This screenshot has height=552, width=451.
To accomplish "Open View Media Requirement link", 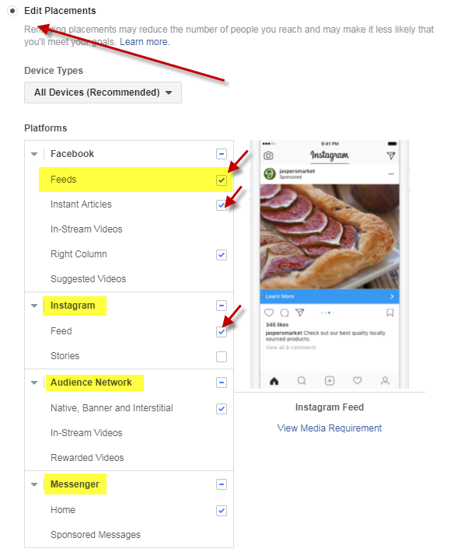I will 329,428.
